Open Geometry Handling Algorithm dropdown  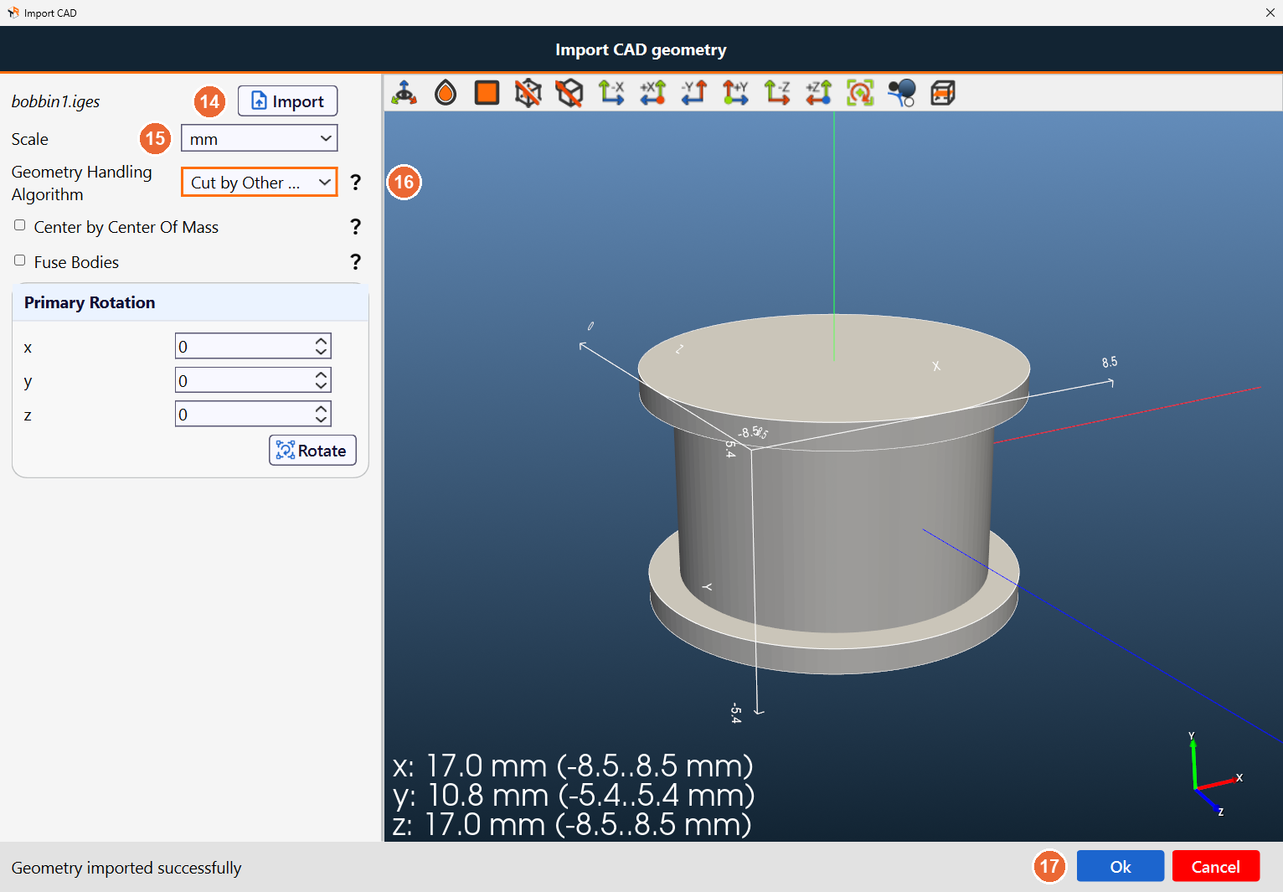260,183
